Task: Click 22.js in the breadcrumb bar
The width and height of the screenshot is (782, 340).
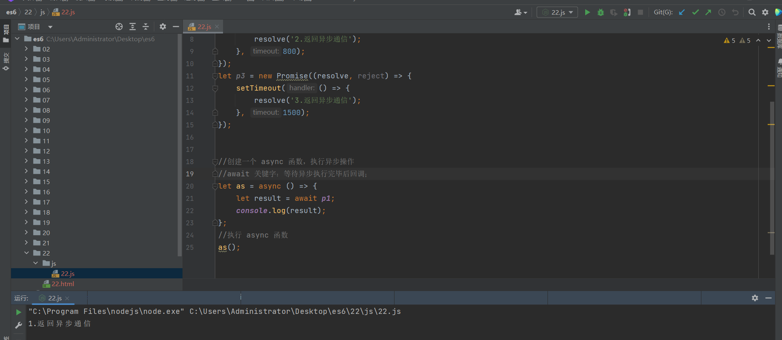Action: click(64, 12)
